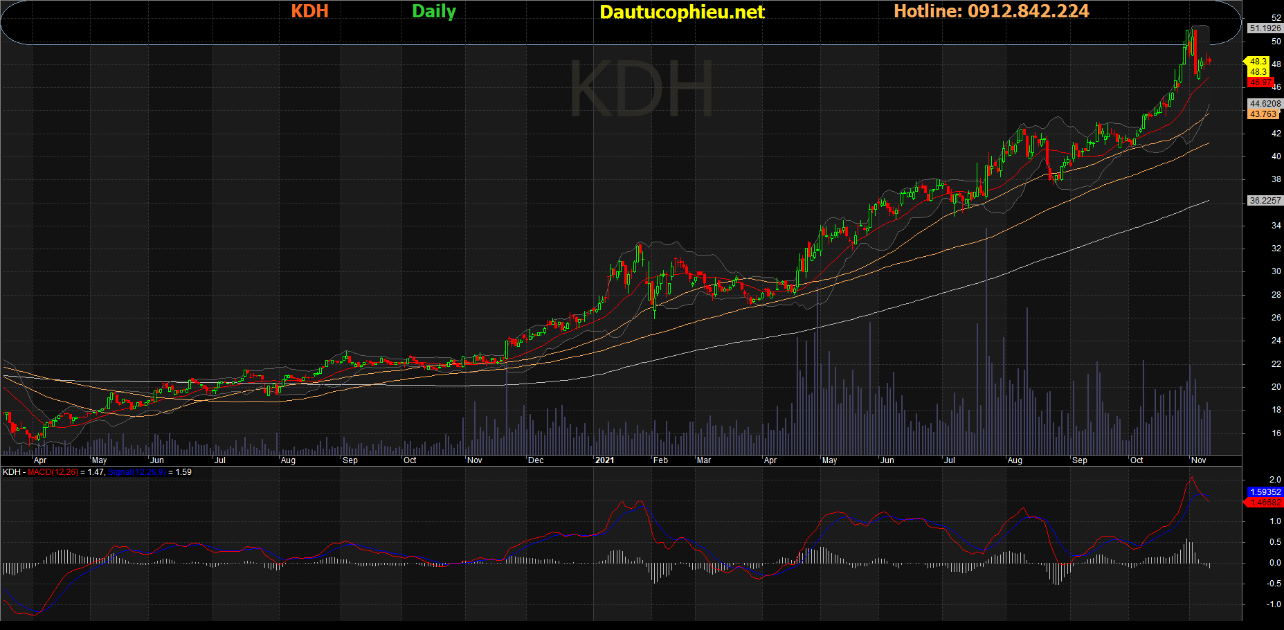Click the Feb month marker on timeline

point(660,460)
